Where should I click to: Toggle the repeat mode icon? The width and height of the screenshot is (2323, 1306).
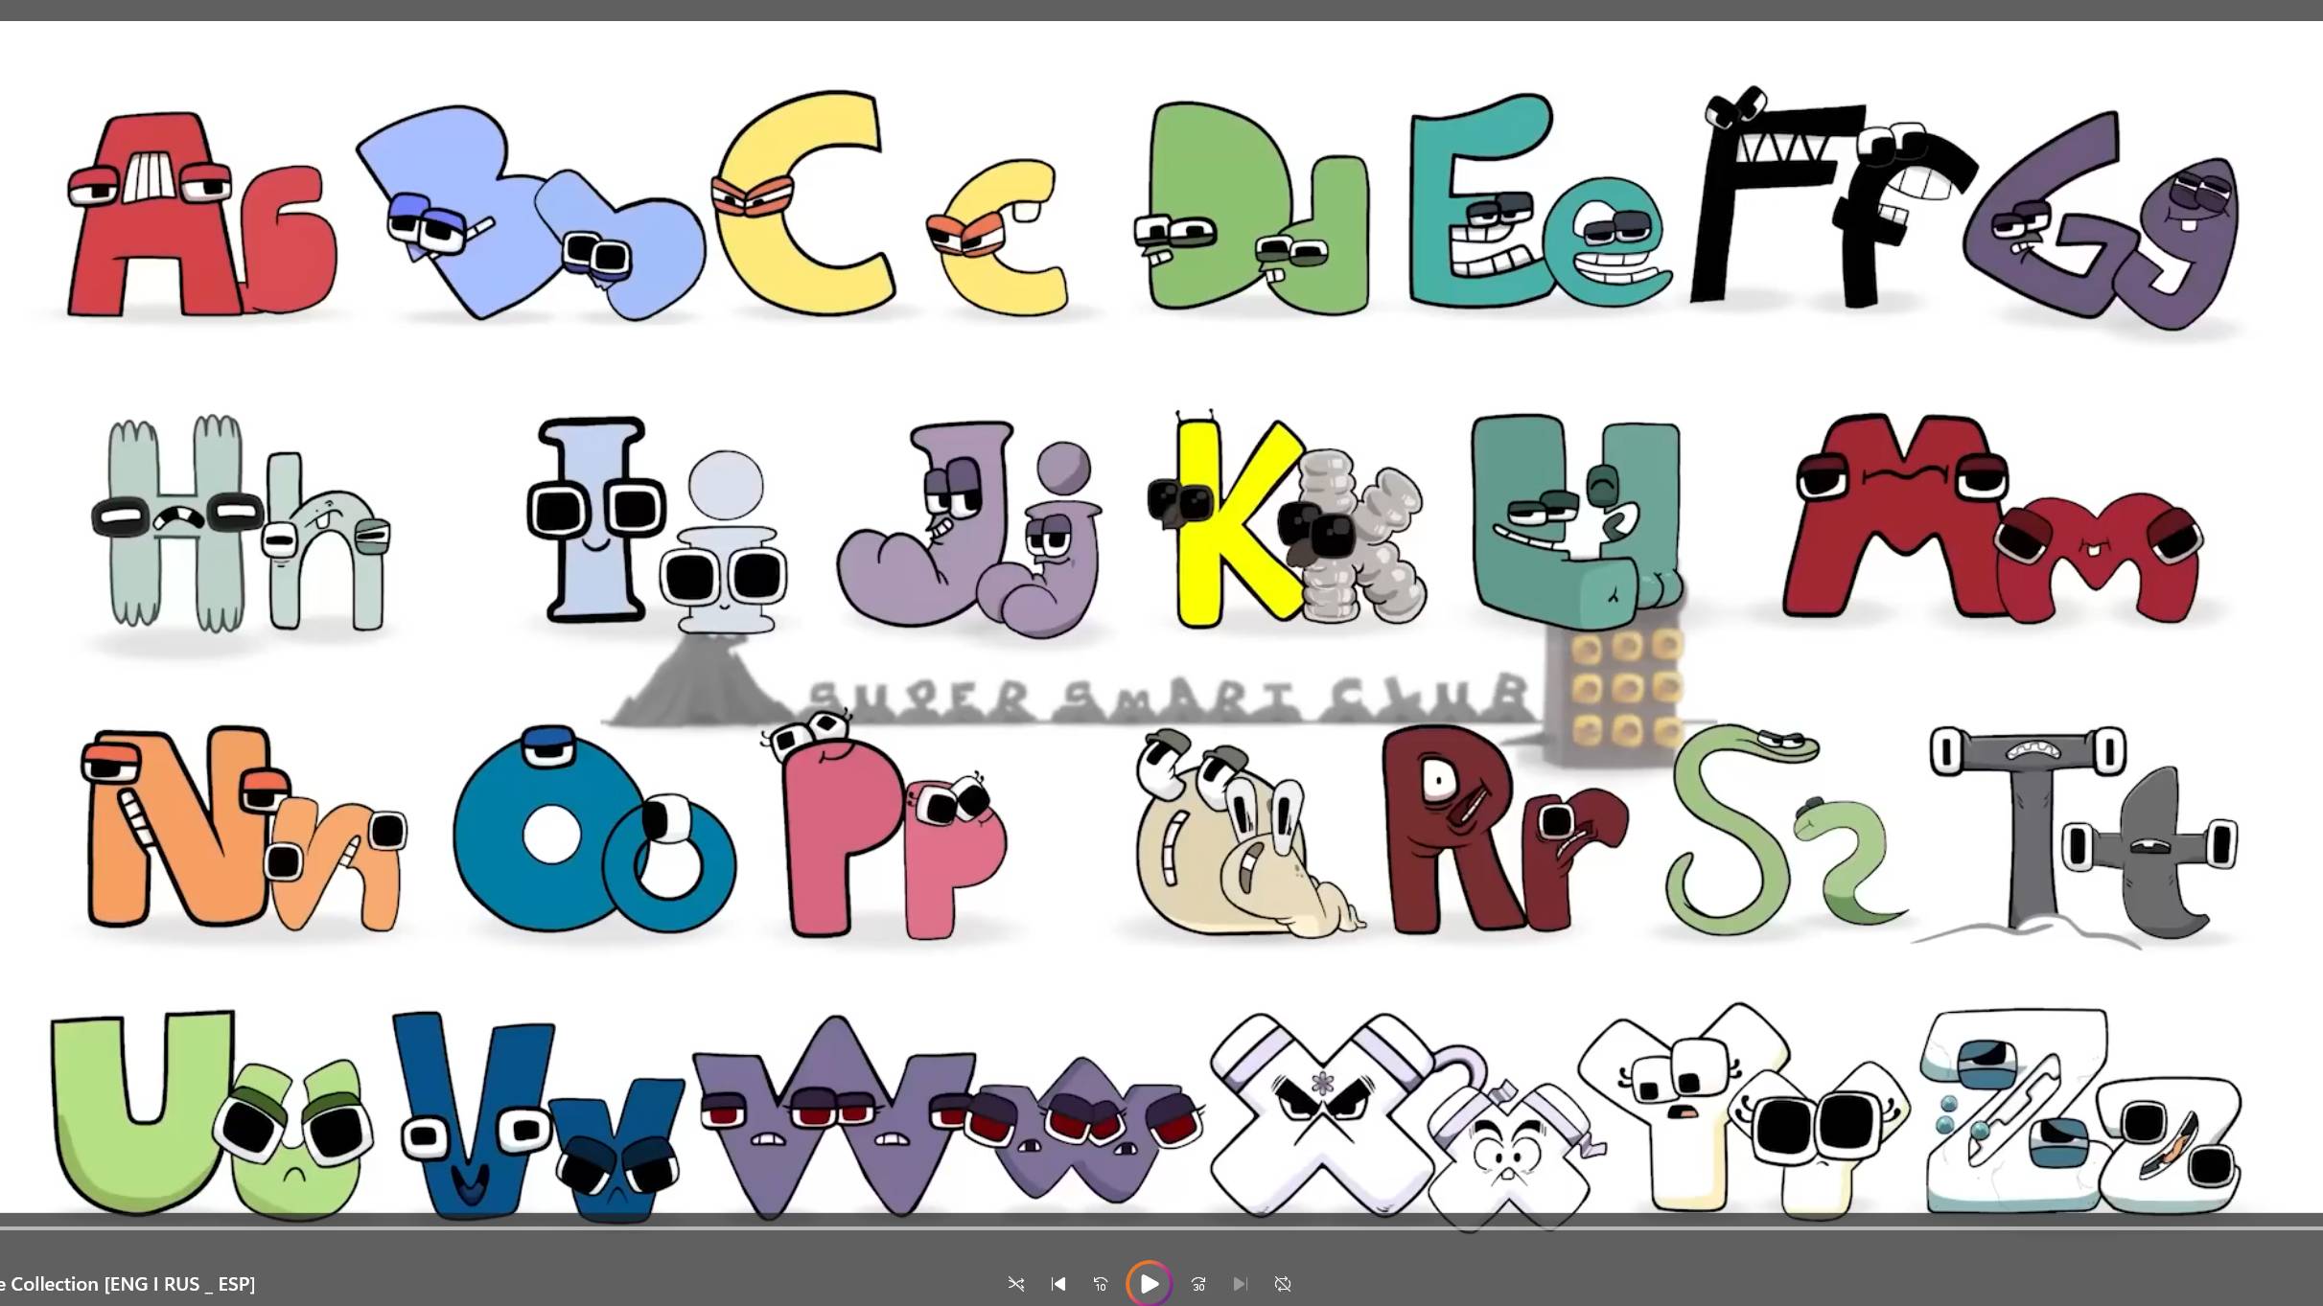pos(1283,1284)
